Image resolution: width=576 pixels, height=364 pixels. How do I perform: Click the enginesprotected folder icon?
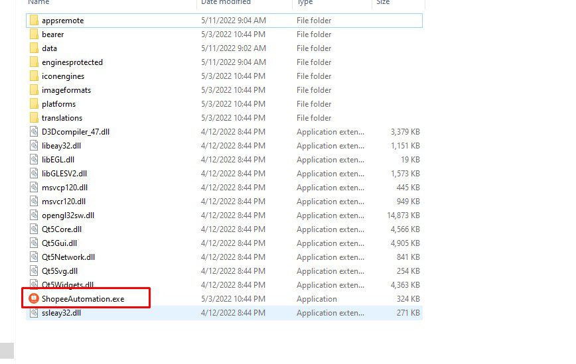[x=34, y=62]
